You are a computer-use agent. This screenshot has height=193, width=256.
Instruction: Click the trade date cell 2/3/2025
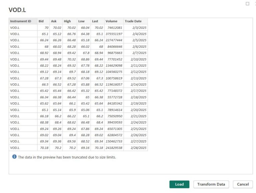(x=136, y=28)
